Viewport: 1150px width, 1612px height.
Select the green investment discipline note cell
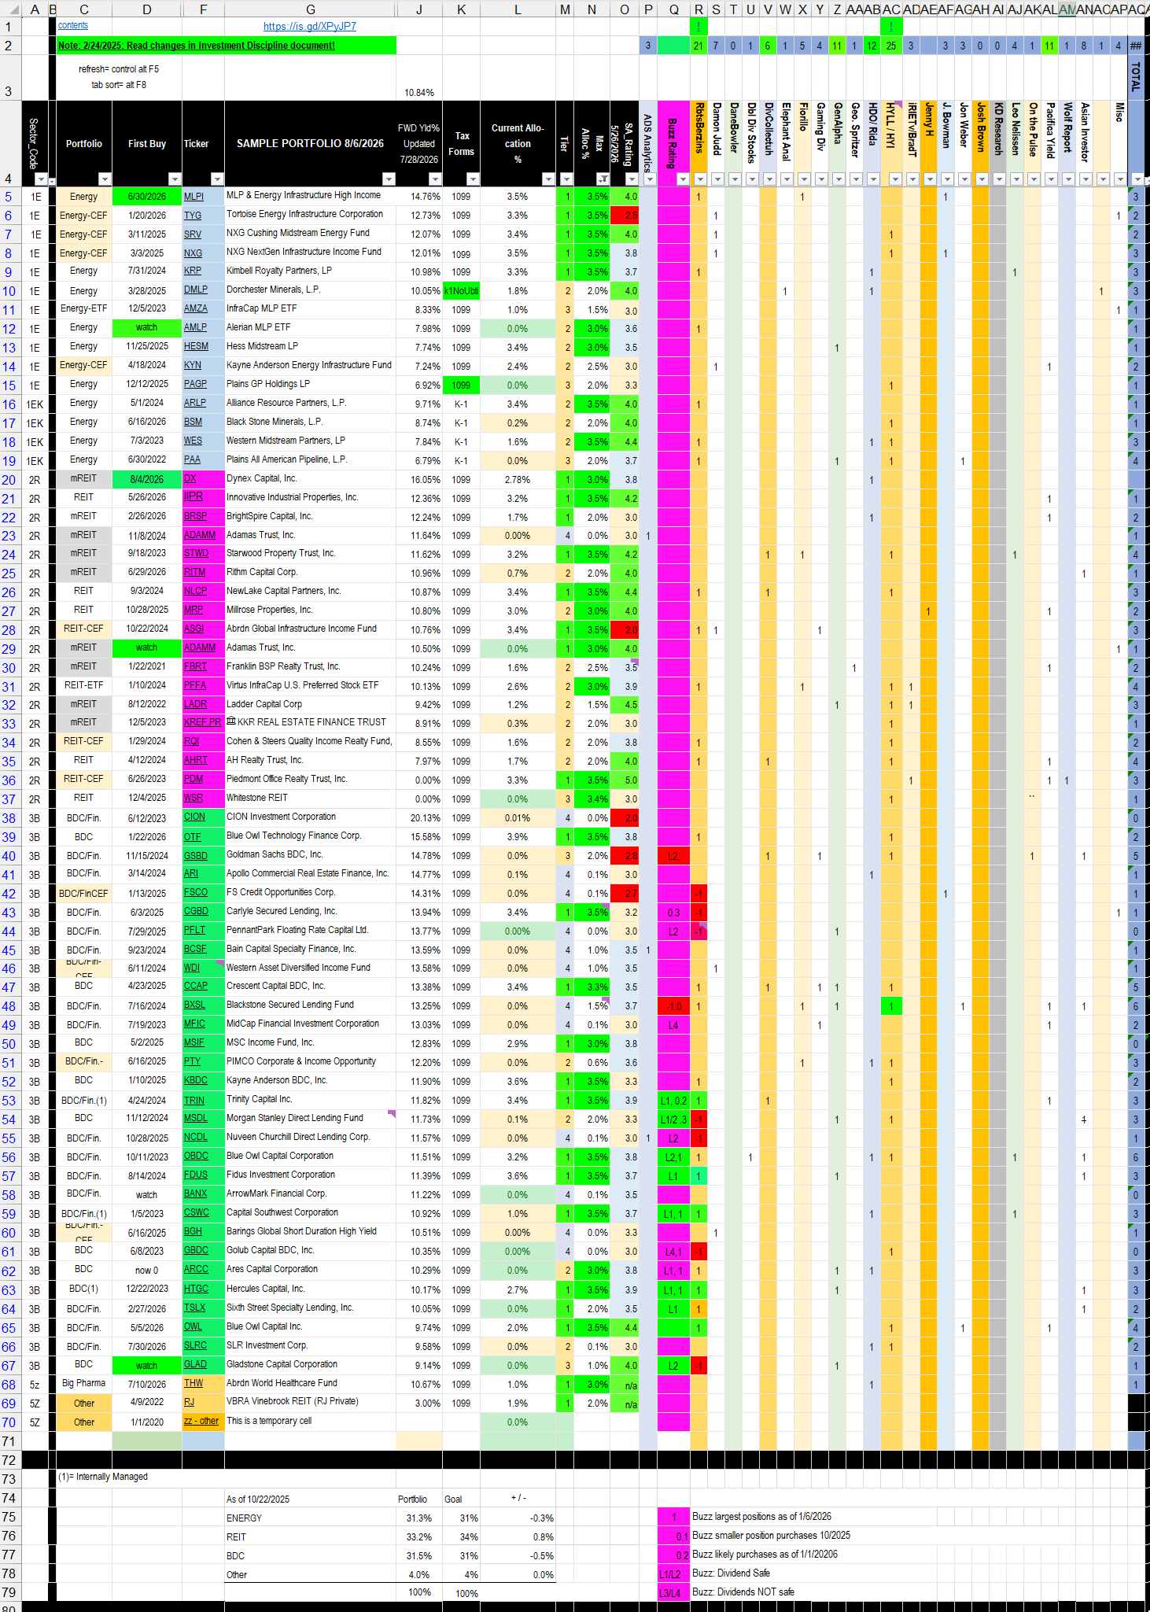point(226,46)
